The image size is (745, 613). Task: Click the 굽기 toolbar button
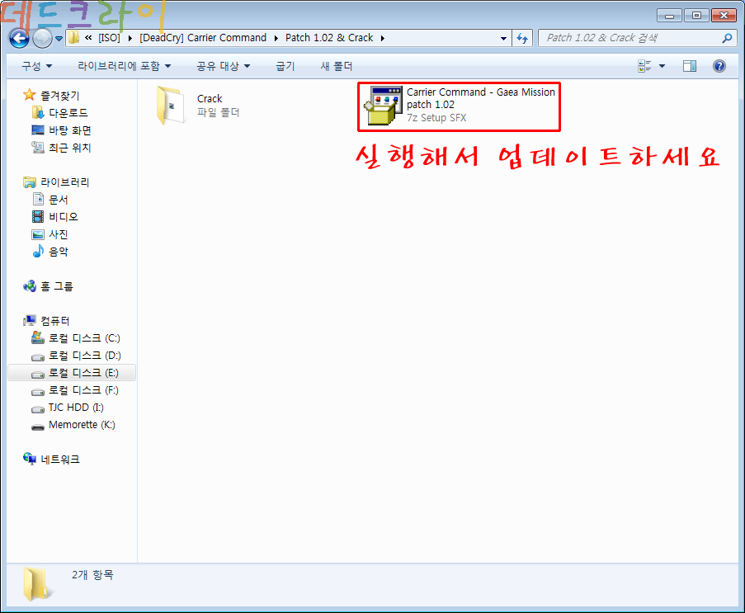point(285,66)
